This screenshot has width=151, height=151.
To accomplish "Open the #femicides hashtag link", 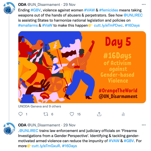I will click(109, 10).
